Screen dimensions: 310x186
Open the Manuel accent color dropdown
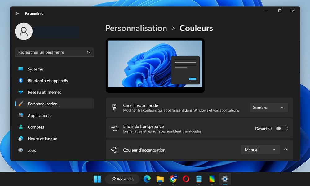pos(260,150)
